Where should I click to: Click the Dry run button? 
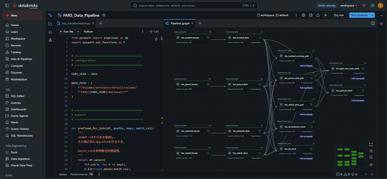click(339, 15)
